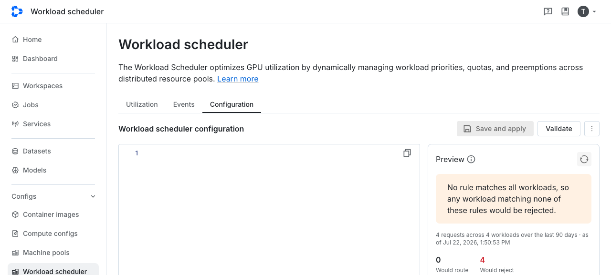Click the app logo in header
The width and height of the screenshot is (611, 275).
17,11
